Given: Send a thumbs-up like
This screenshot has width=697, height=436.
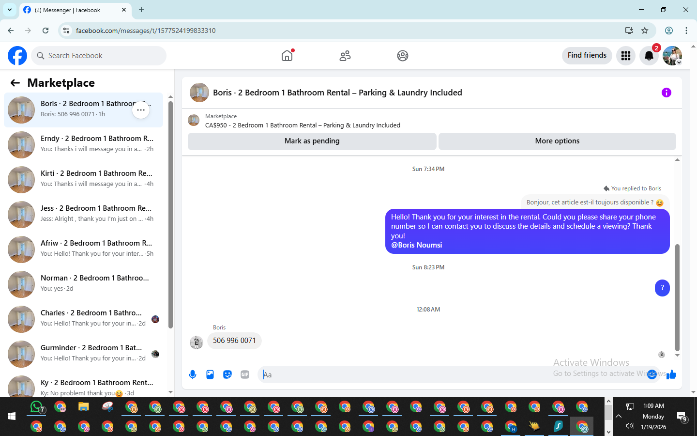Looking at the screenshot, I should (x=671, y=374).
